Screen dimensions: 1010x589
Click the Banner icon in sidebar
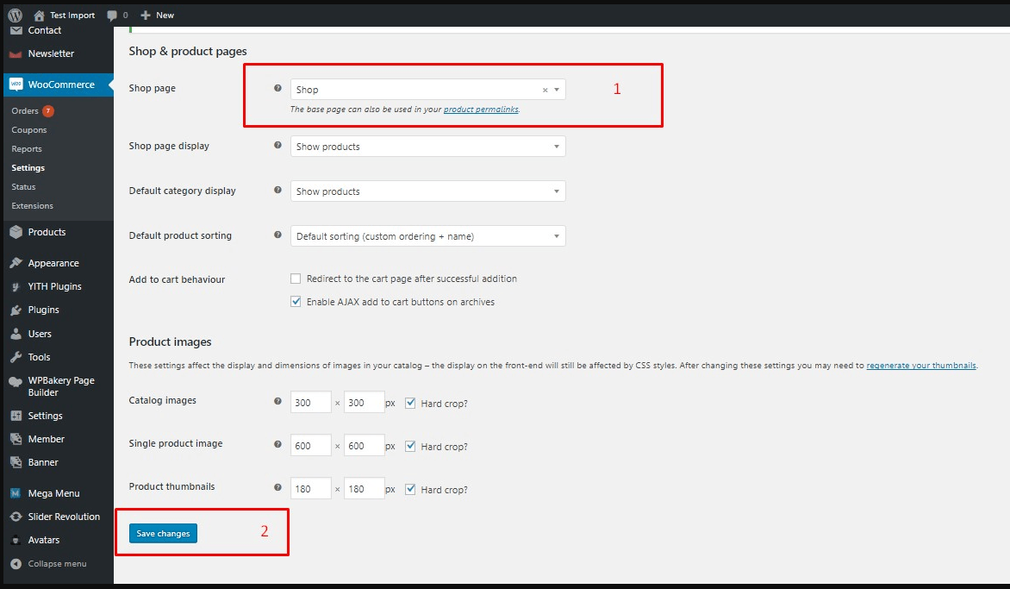16,463
